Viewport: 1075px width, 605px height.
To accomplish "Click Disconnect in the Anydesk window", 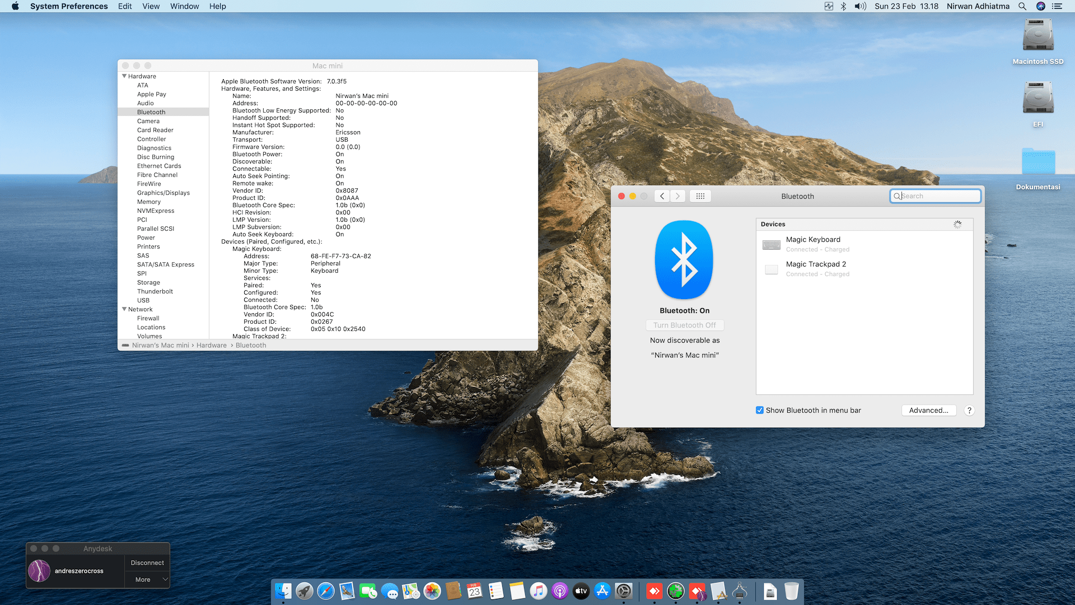I will point(147,563).
